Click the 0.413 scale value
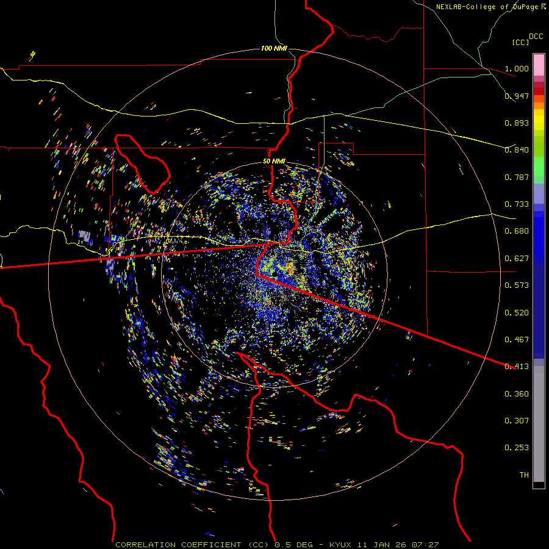The height and width of the screenshot is (549, 549). (517, 367)
